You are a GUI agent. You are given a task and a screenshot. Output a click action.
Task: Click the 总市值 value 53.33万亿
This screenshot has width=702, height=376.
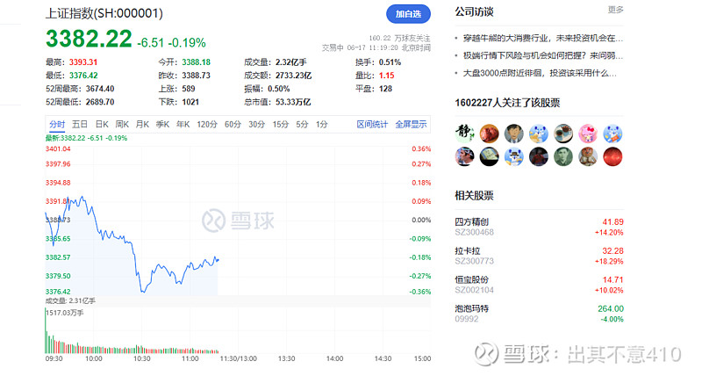click(293, 102)
